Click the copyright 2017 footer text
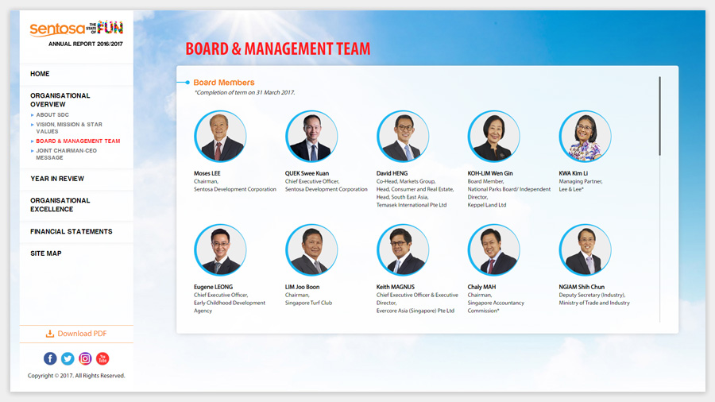The height and width of the screenshot is (402, 715). (x=76, y=376)
